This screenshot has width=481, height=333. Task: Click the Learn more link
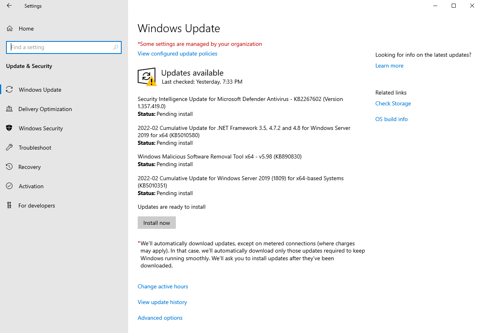[x=389, y=66]
